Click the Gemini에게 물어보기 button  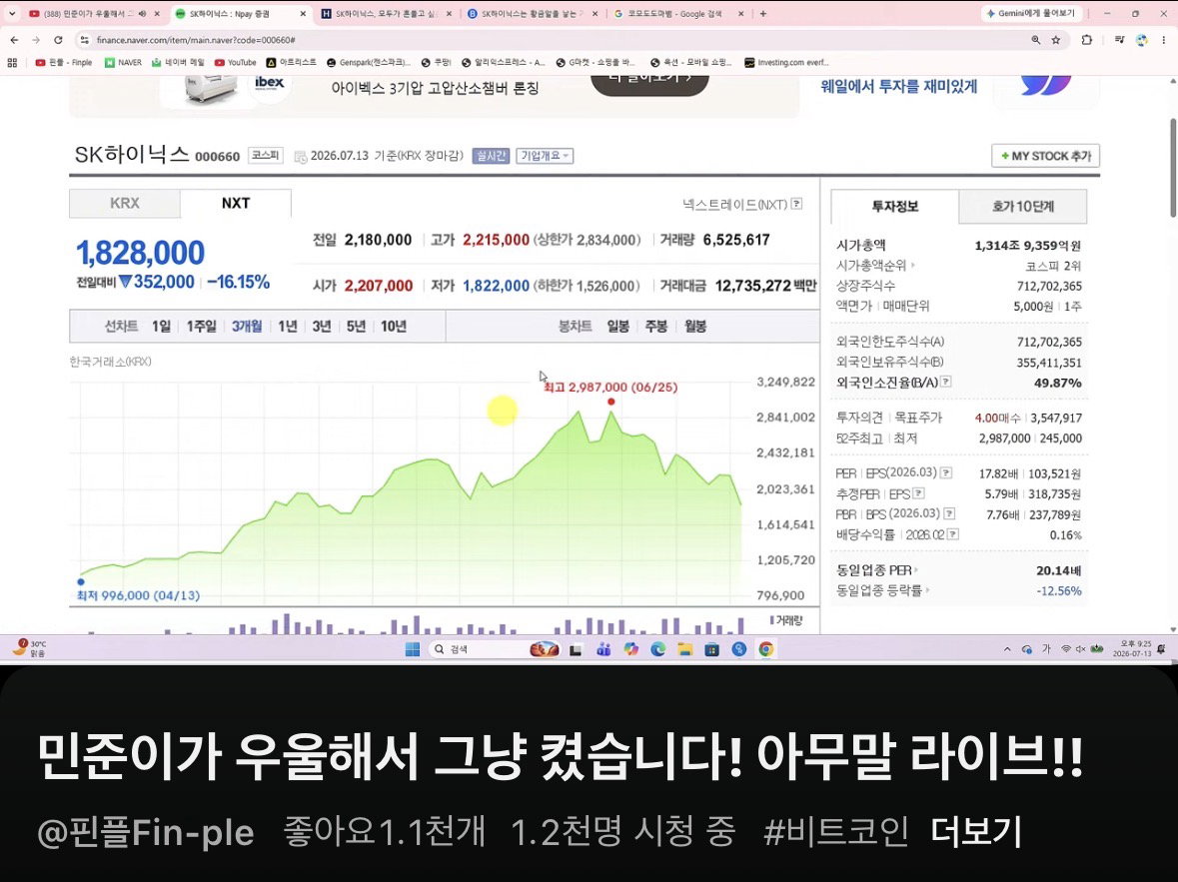point(1031,14)
